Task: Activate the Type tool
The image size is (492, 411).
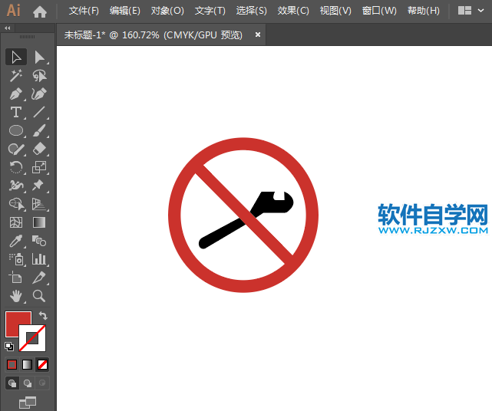Action: pos(16,112)
